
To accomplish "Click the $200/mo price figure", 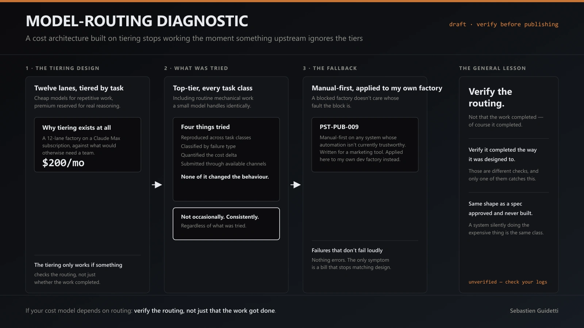I will click(x=63, y=163).
